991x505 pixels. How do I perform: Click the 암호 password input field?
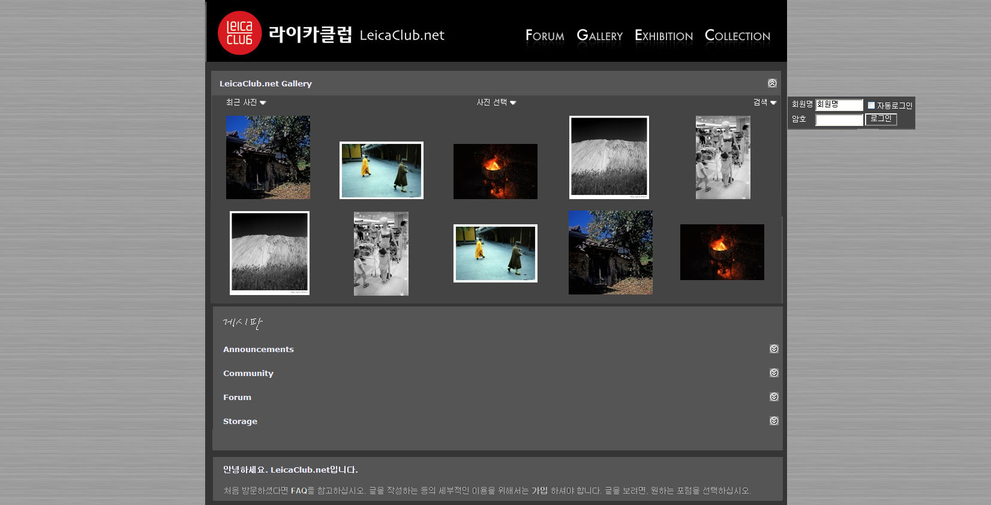point(839,120)
